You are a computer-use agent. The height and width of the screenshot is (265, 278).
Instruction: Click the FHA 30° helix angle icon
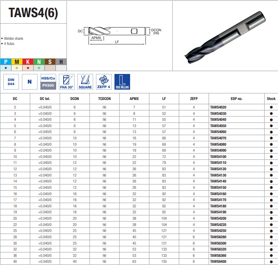point(67,82)
